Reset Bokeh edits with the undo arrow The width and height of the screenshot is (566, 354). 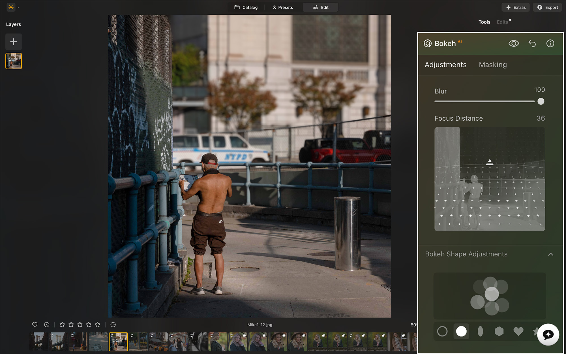[x=532, y=43]
